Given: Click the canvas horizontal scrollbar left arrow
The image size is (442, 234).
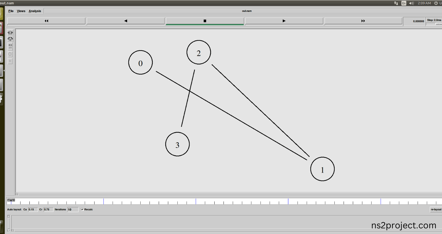Looking at the screenshot, I should point(17,194).
